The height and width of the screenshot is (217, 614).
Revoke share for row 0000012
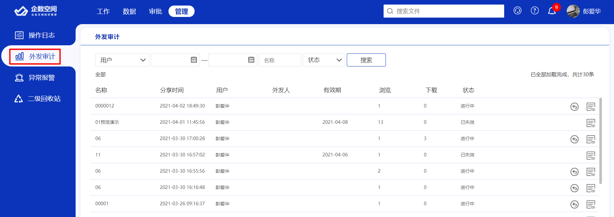coord(575,107)
